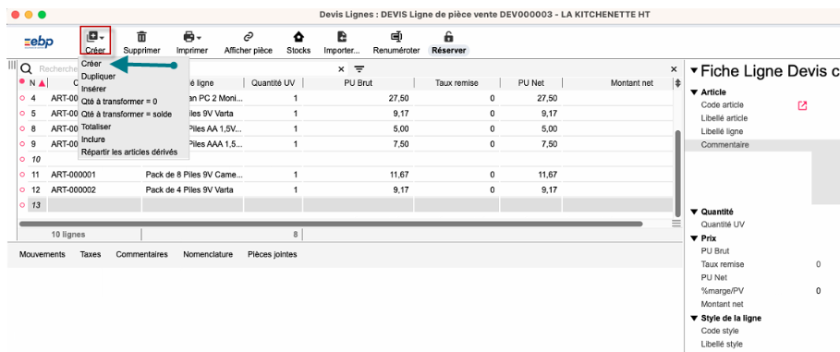The height and width of the screenshot is (352, 840).
Task: Sort by the PU Net column header
Action: click(x=531, y=83)
